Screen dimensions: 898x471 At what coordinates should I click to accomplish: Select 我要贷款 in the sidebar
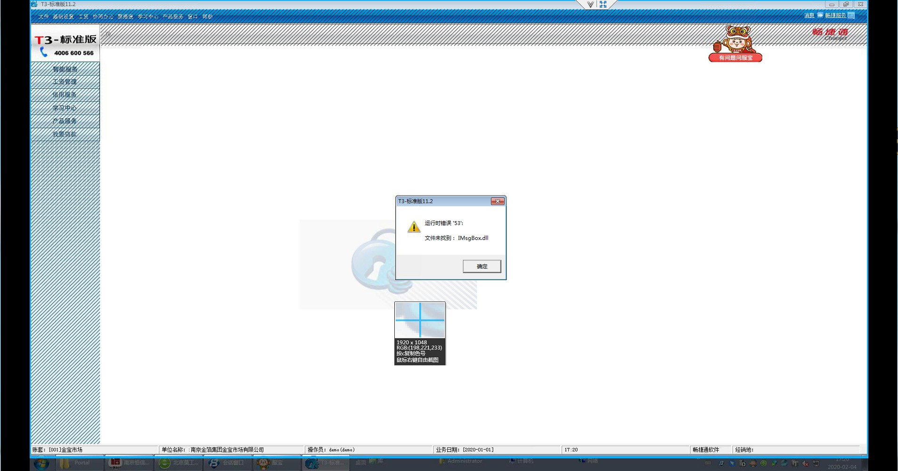coord(65,134)
